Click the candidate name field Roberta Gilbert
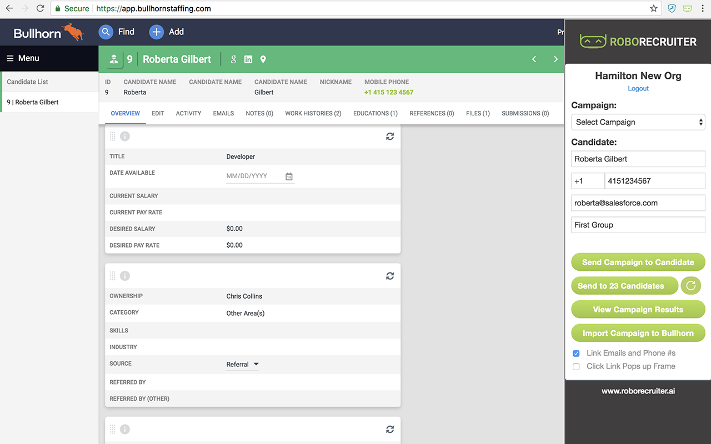This screenshot has height=444, width=711. (638, 159)
